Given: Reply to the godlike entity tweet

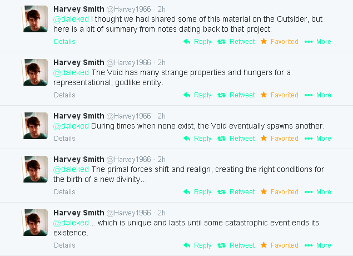Looking at the screenshot, I should 197,95.
